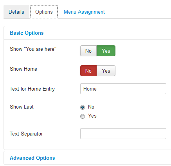Click inside the empty Text Separator field
This screenshot has width=171, height=166.
click(123, 134)
